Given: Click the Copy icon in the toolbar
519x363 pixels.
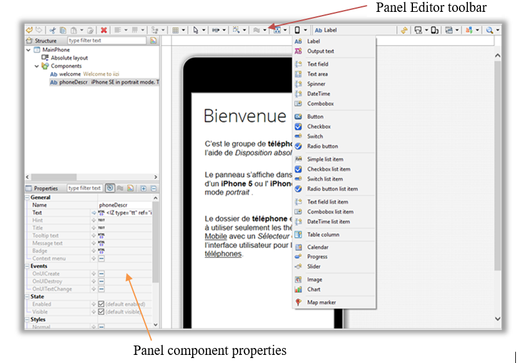Looking at the screenshot, I should click(x=62, y=30).
